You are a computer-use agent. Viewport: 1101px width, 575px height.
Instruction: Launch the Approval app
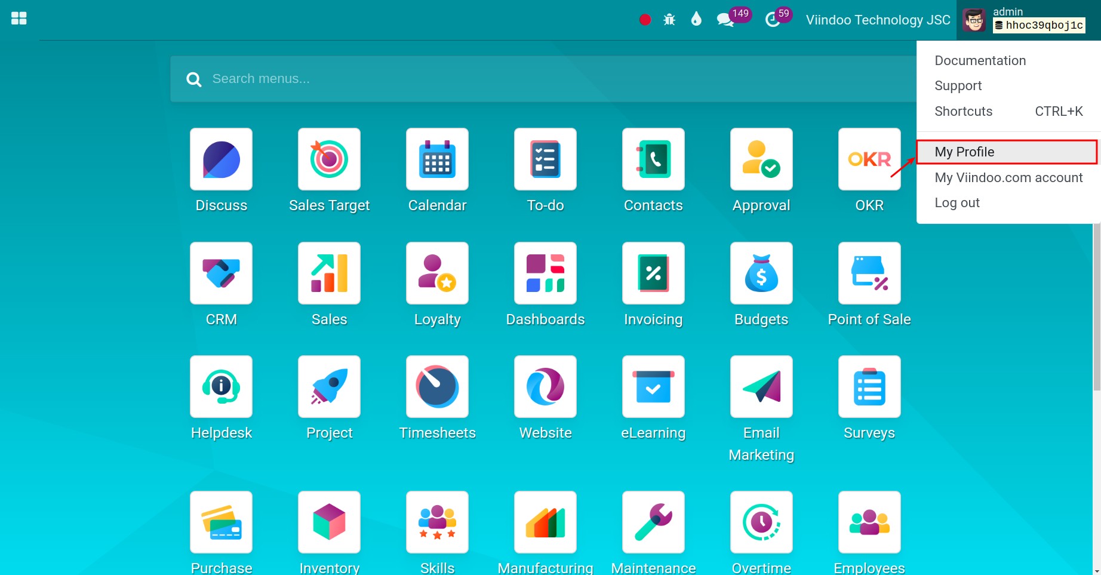(761, 159)
